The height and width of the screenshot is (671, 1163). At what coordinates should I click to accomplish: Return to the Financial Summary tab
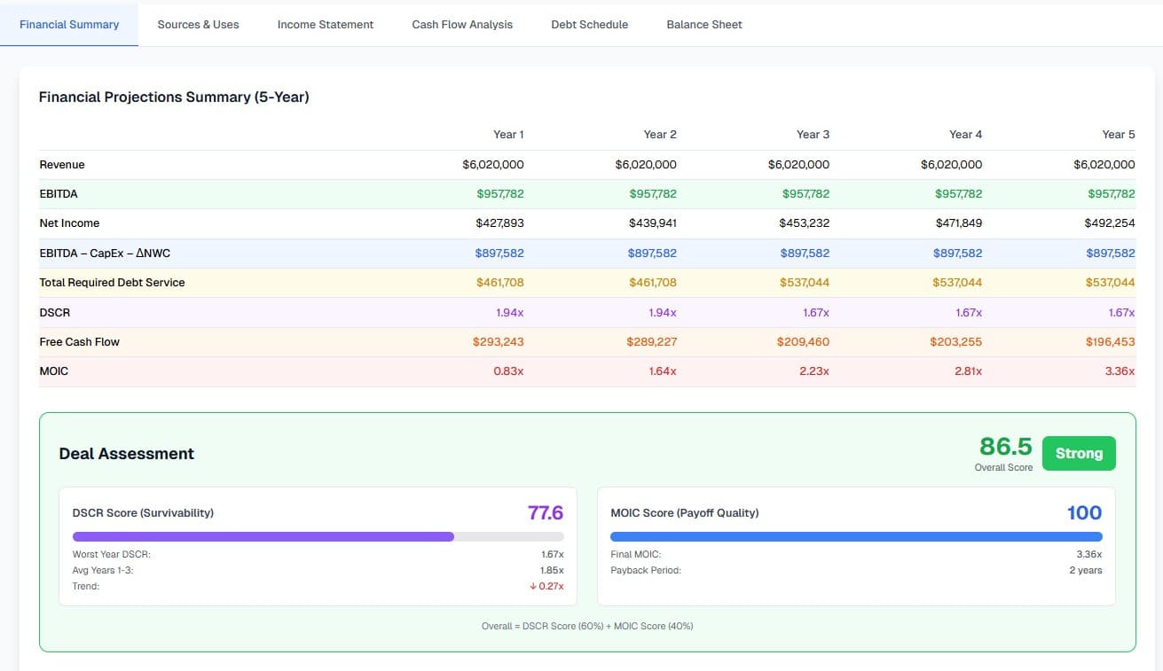coord(69,24)
